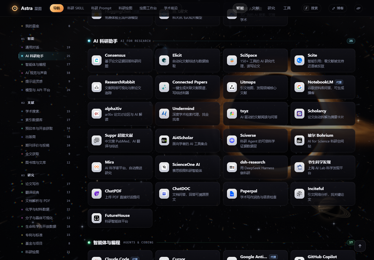Click the SciSpace card icon
This screenshot has height=260, width=374.
232,60
